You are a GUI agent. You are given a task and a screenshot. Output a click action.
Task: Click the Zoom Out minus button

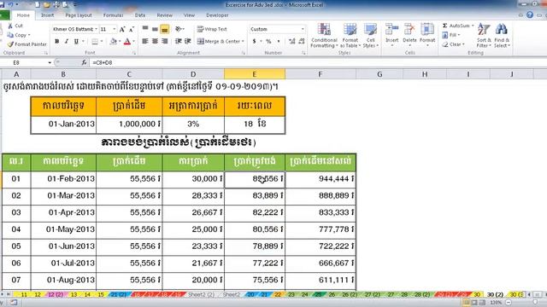[x=509, y=303]
